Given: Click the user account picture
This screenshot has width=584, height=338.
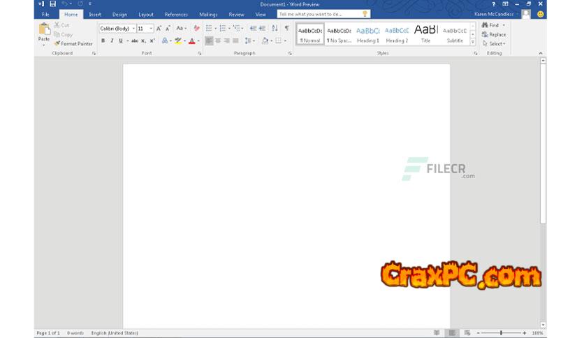Looking at the screenshot, I should pyautogui.click(x=526, y=14).
